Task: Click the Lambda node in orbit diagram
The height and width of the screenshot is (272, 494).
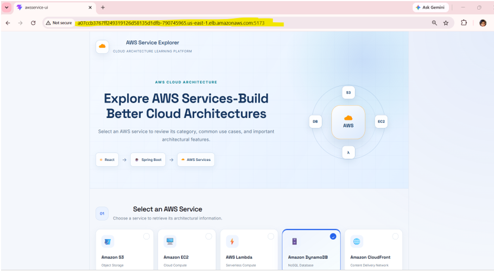Action: click(x=349, y=152)
